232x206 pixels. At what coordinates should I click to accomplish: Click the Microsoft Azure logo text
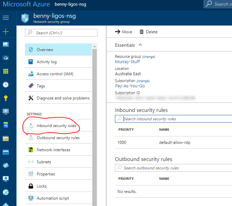coord(26,4)
